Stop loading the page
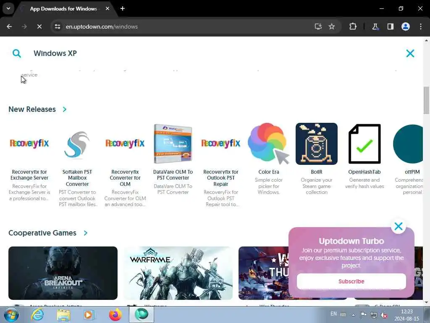This screenshot has height=323, width=430. [39, 26]
